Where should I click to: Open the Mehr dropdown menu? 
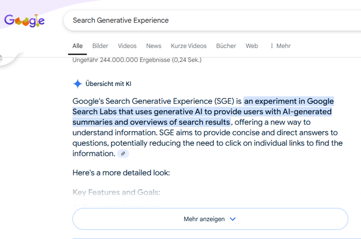[x=280, y=46]
